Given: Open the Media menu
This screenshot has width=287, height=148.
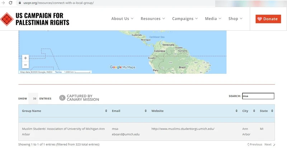Looking at the screenshot, I should click(213, 19).
